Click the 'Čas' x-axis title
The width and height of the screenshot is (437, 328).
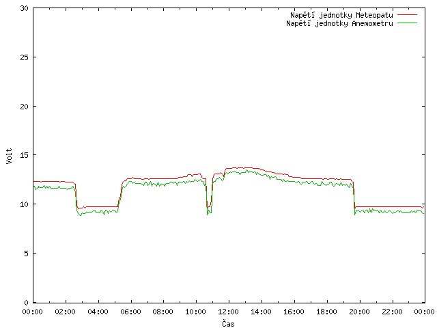pos(228,323)
